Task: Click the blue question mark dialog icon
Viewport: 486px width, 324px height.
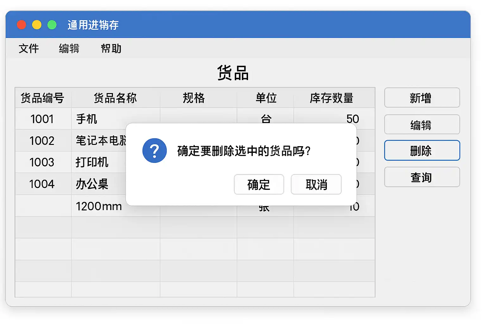Action: point(154,151)
